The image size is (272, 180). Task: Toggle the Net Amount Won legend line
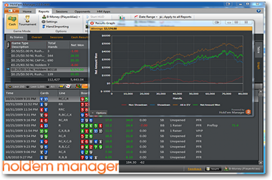tap(206, 105)
